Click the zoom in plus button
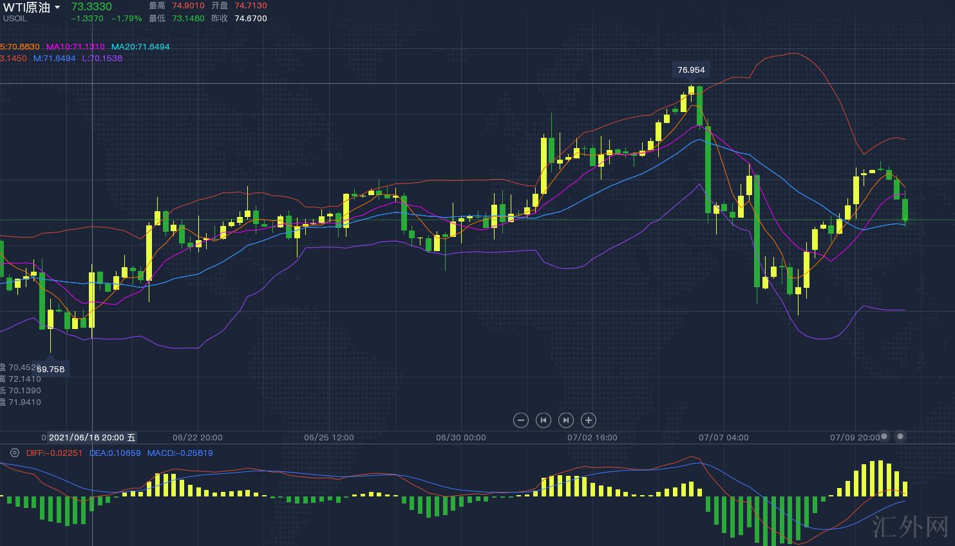 pos(588,420)
